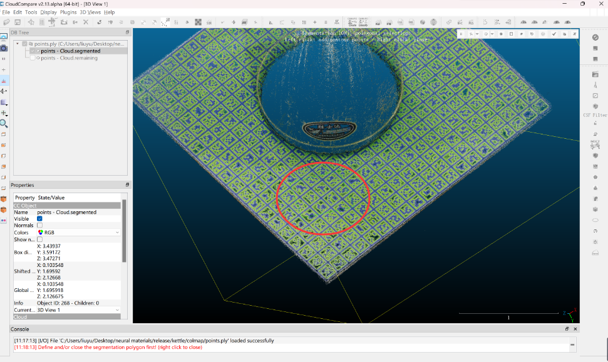608x362 pixels.
Task: Click the bottom orange iso-view cube icon
Action: 4,210
